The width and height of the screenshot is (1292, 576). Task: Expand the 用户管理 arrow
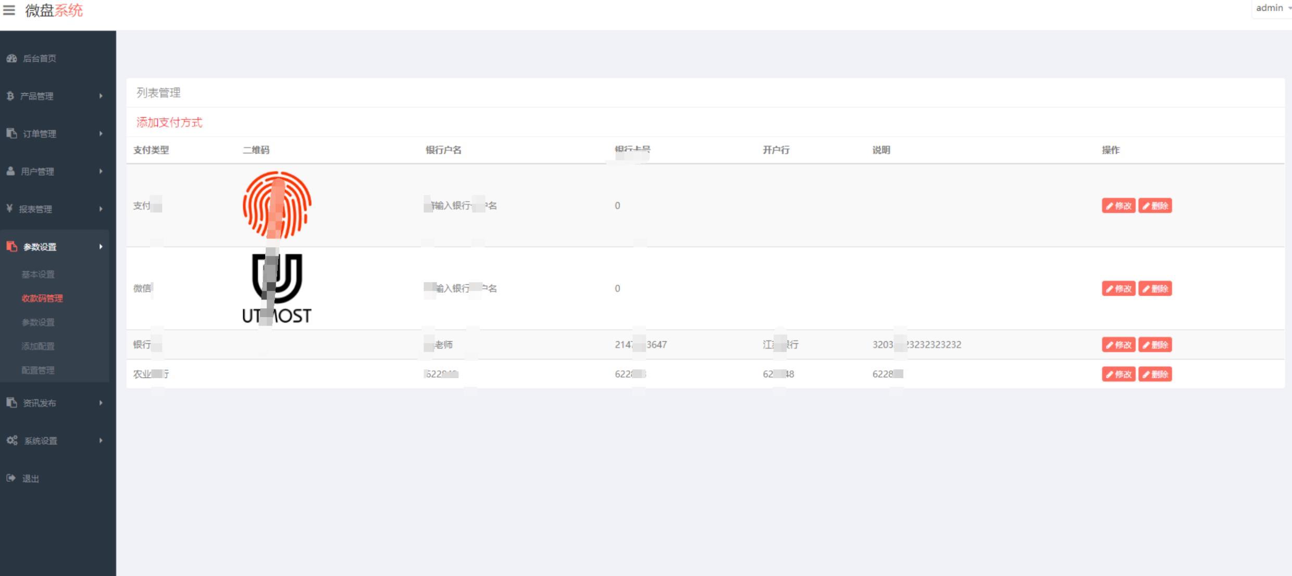coord(101,171)
